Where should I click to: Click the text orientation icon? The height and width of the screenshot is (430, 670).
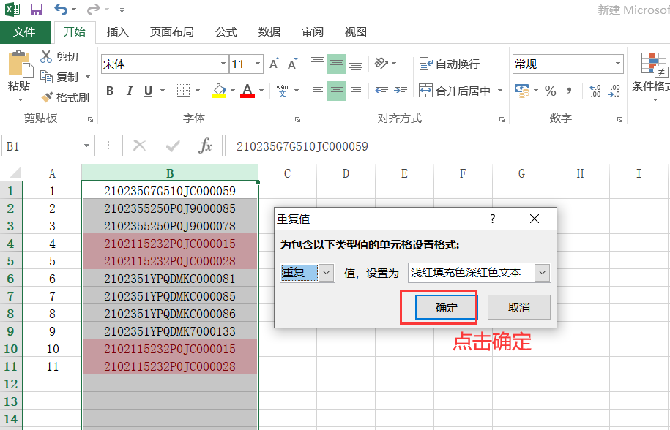[x=381, y=63]
